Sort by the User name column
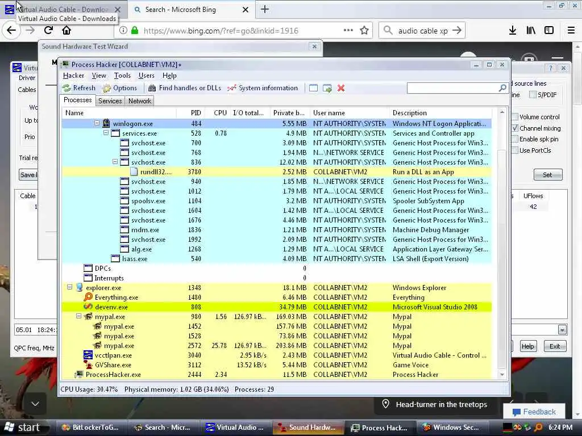 point(350,113)
